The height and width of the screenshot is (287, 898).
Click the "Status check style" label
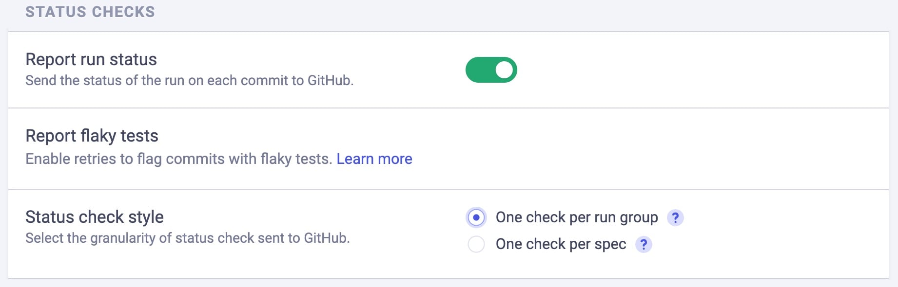pyautogui.click(x=95, y=217)
